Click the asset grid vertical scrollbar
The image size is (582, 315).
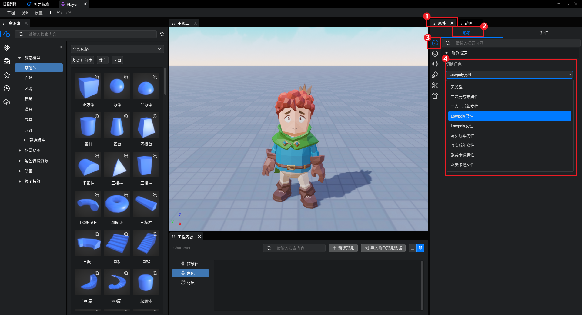tap(165, 81)
